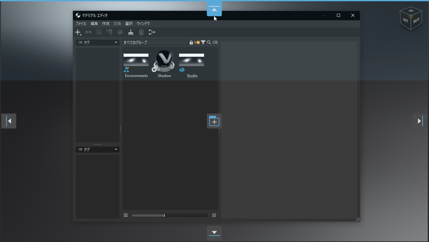429x242 pixels.
Task: Switch to list view icon
Action: click(126, 215)
